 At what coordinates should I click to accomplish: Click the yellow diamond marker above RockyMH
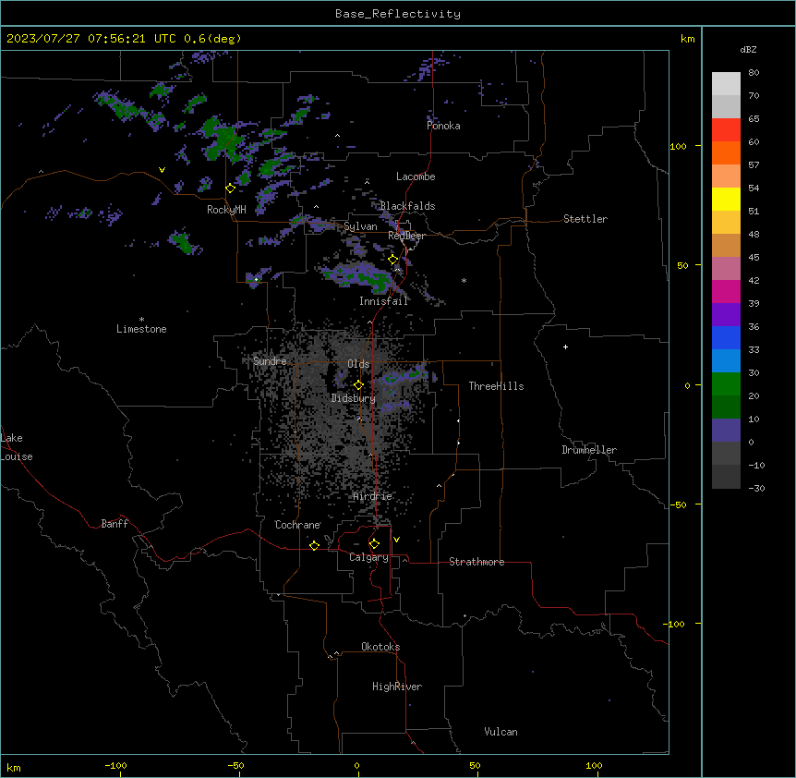pos(231,188)
